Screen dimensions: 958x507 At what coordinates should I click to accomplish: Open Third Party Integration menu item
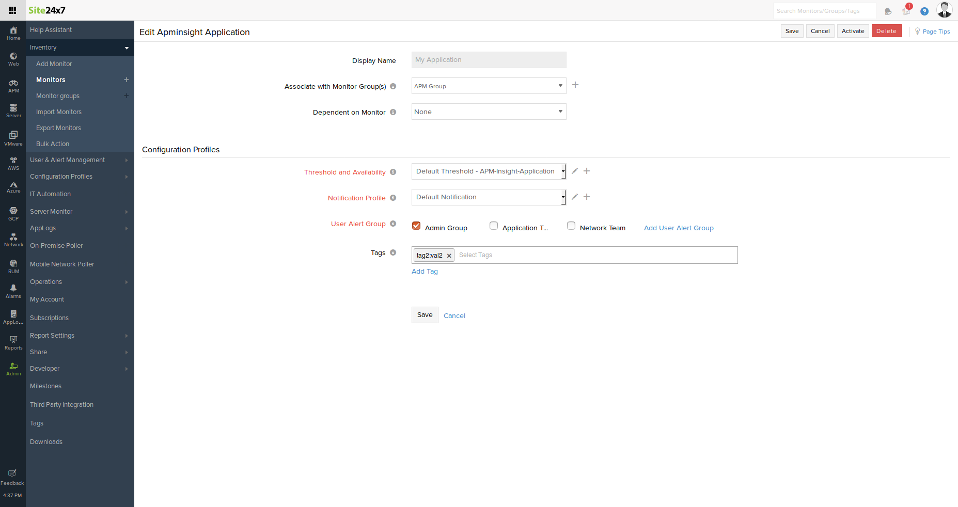coord(61,405)
